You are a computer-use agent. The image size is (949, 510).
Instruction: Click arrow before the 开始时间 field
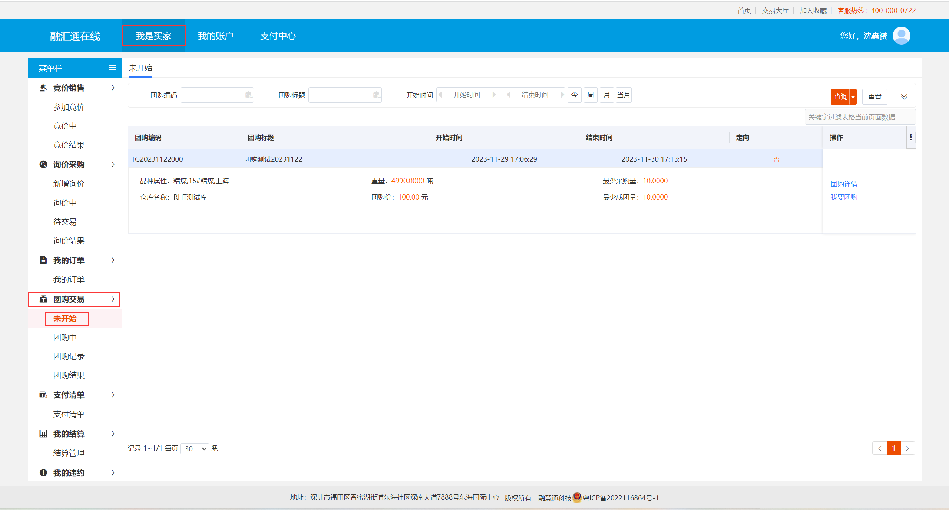(440, 95)
